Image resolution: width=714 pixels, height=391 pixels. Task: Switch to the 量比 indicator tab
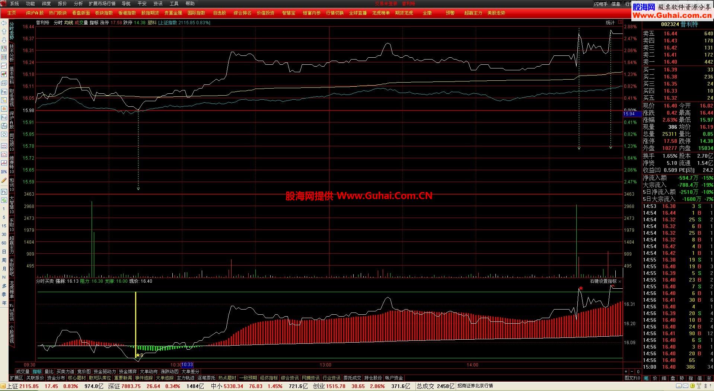click(49, 371)
